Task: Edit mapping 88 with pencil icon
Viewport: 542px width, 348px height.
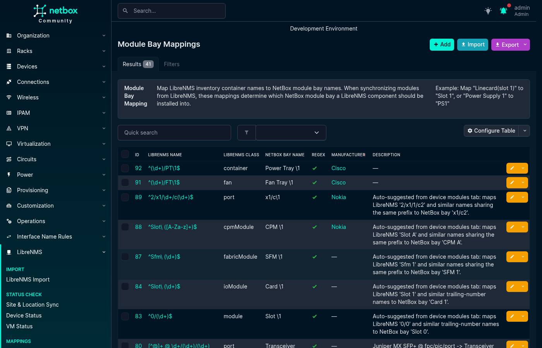Action: click(512, 227)
